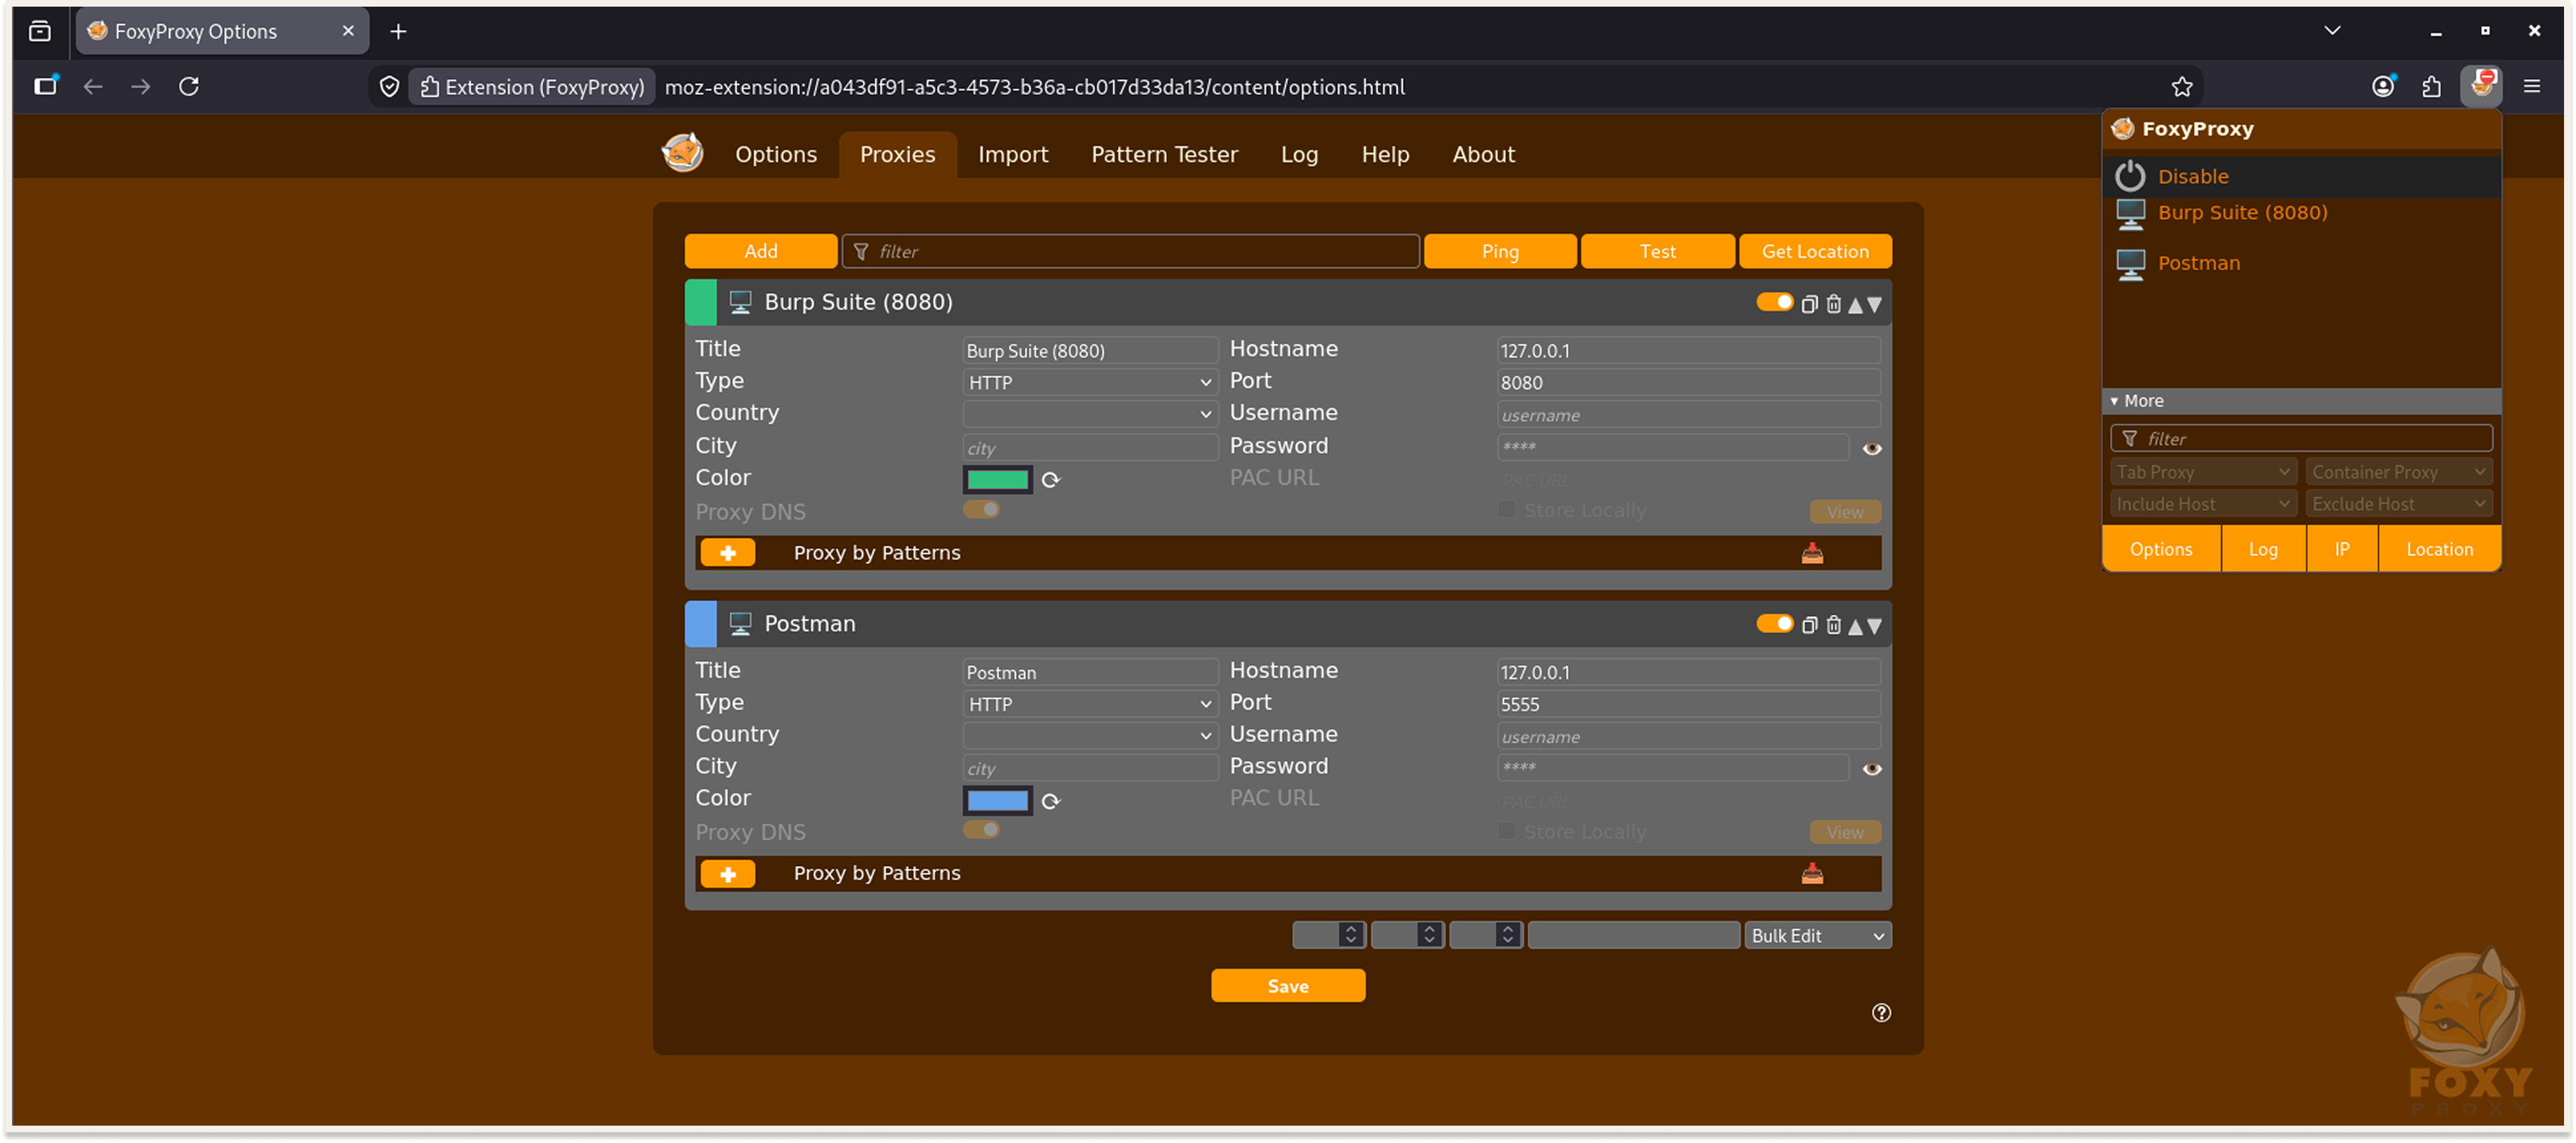Delete the Burp Suite (8080) proxy
Image resolution: width=2576 pixels, height=1143 pixels.
pyautogui.click(x=1833, y=304)
